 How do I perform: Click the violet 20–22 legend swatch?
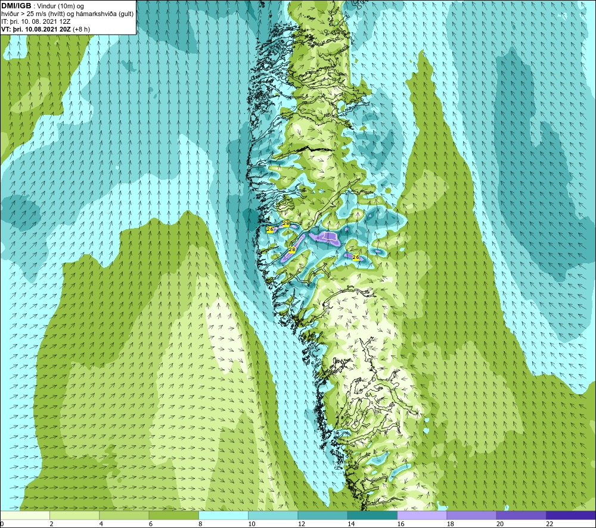click(521, 515)
